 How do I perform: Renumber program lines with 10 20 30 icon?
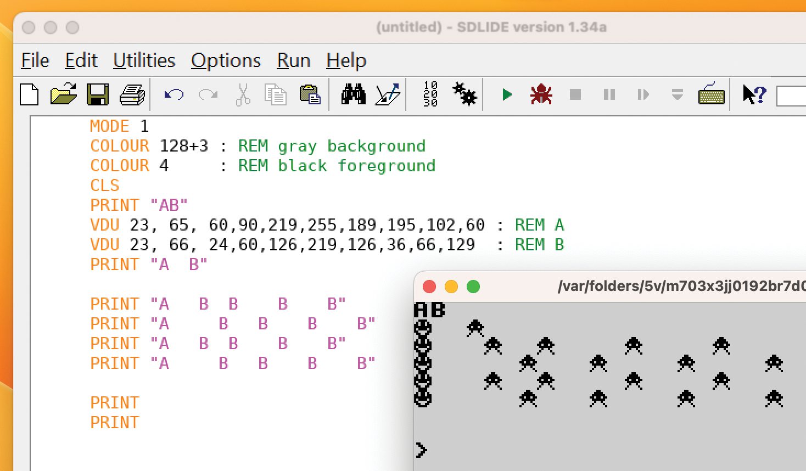(x=430, y=94)
